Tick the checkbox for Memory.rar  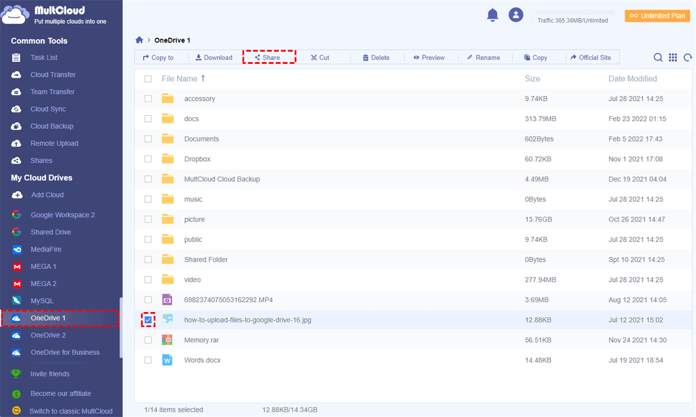(x=148, y=340)
